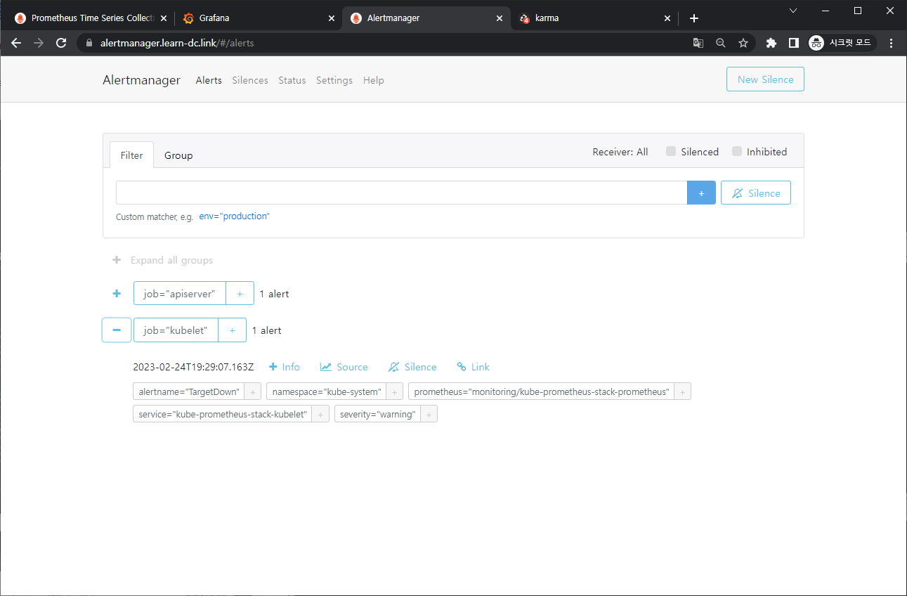The width and height of the screenshot is (907, 596).
Task: Click the Info plus icon for the alert
Action: (273, 367)
